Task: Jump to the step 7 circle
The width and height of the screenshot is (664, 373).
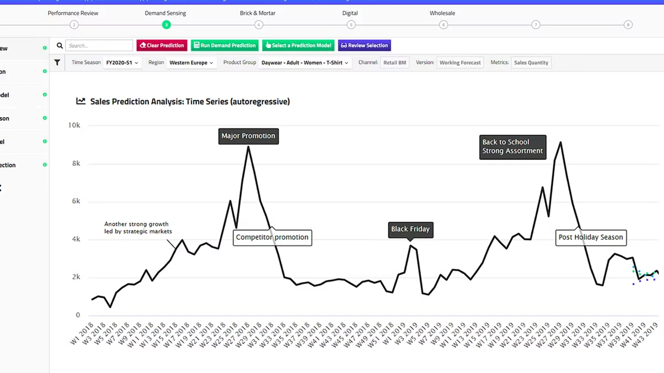Action: pyautogui.click(x=536, y=25)
